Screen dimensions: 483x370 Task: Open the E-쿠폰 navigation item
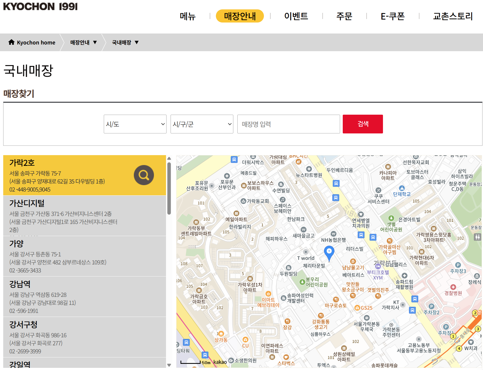point(393,16)
